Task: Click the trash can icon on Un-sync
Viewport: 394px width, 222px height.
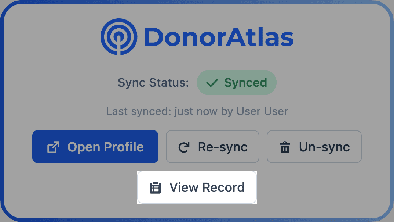Action: (x=284, y=147)
